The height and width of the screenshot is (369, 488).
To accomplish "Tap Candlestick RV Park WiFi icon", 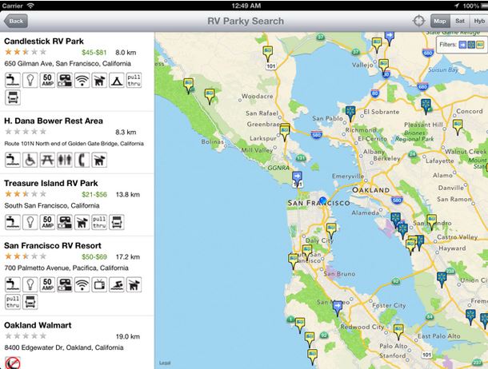I will (x=82, y=80).
